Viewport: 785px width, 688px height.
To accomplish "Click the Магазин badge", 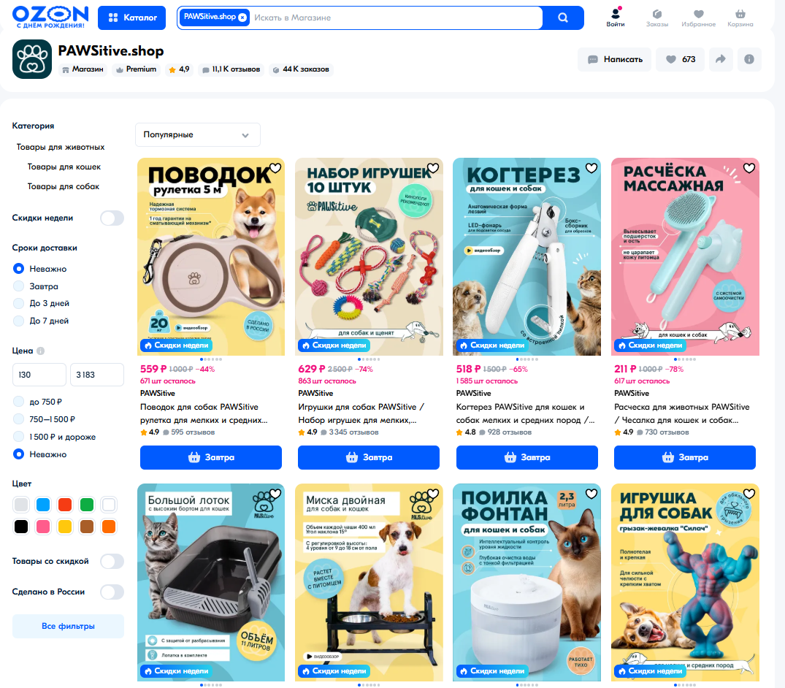I will [x=83, y=69].
